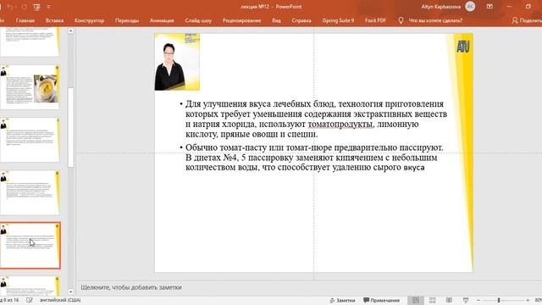Open the Справка tab
This screenshot has height=305, width=542.
(x=301, y=20)
